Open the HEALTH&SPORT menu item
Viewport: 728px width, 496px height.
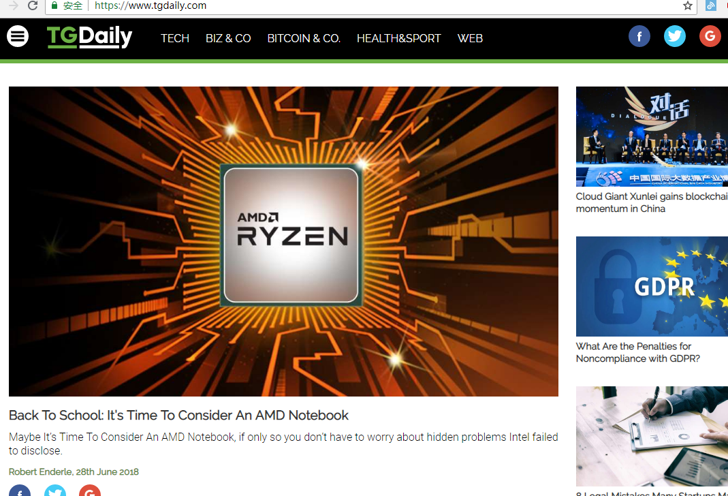point(399,38)
